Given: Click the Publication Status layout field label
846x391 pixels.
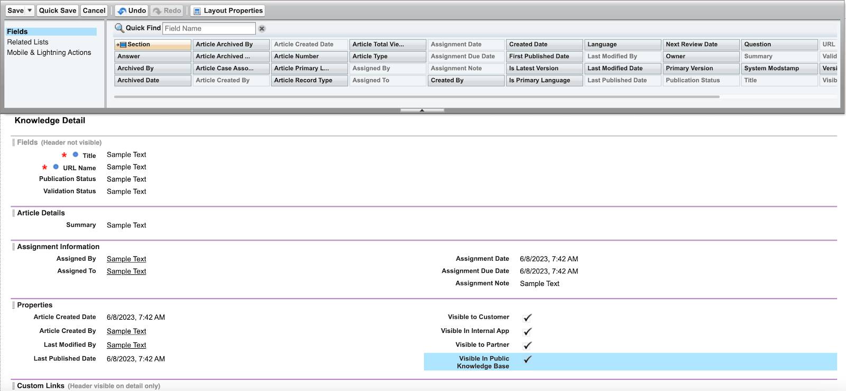Looking at the screenshot, I should click(x=67, y=179).
